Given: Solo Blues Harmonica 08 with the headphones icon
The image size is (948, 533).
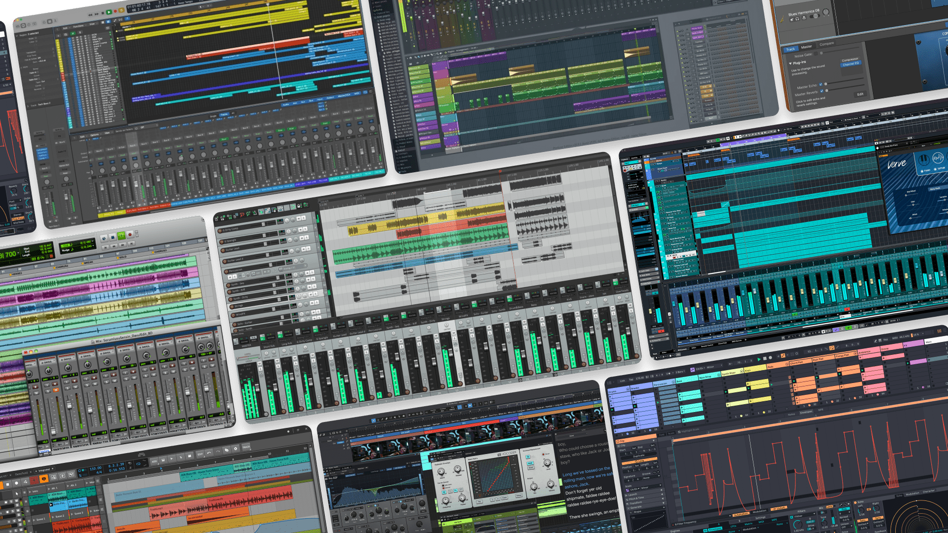Looking at the screenshot, I should coord(797,19).
